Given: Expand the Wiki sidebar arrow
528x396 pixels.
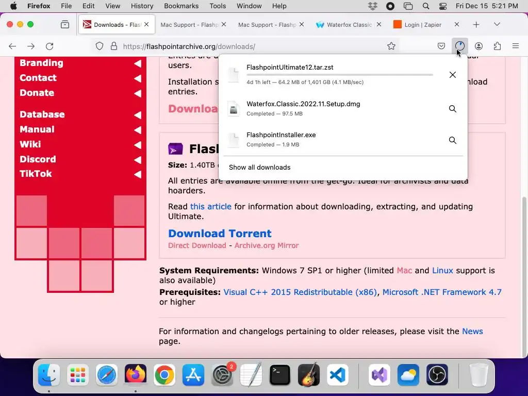Looking at the screenshot, I should tap(137, 145).
